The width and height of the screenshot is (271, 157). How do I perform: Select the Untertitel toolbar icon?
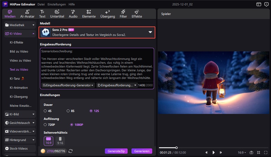coord(57,14)
